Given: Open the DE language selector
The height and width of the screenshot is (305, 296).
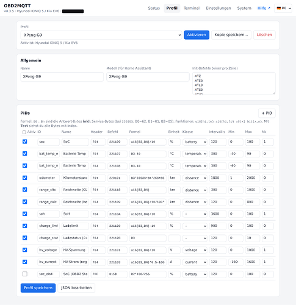Looking at the screenshot, I should [x=283, y=8].
